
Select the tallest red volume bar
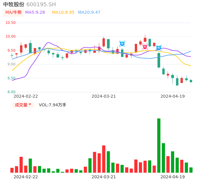click(x=104, y=159)
